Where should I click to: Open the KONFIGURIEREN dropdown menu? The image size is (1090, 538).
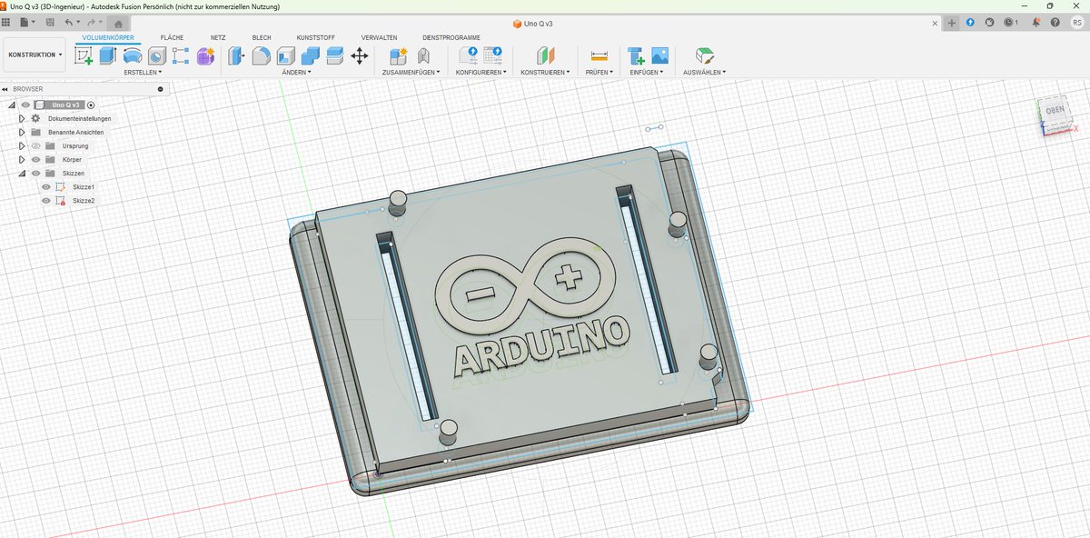tap(481, 72)
